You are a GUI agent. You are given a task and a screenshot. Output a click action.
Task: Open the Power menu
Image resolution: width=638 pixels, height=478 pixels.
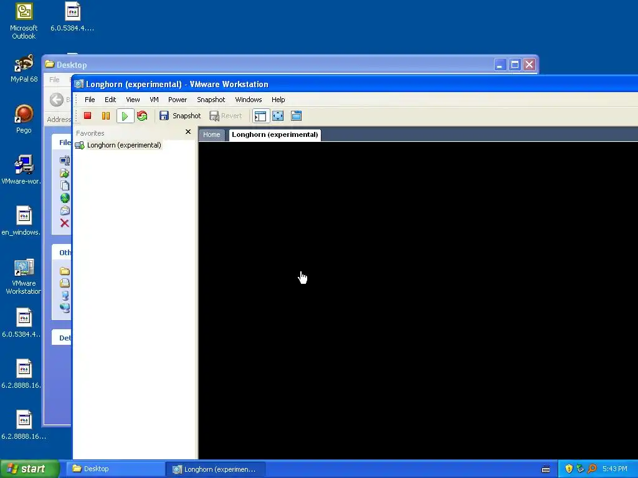tap(178, 100)
